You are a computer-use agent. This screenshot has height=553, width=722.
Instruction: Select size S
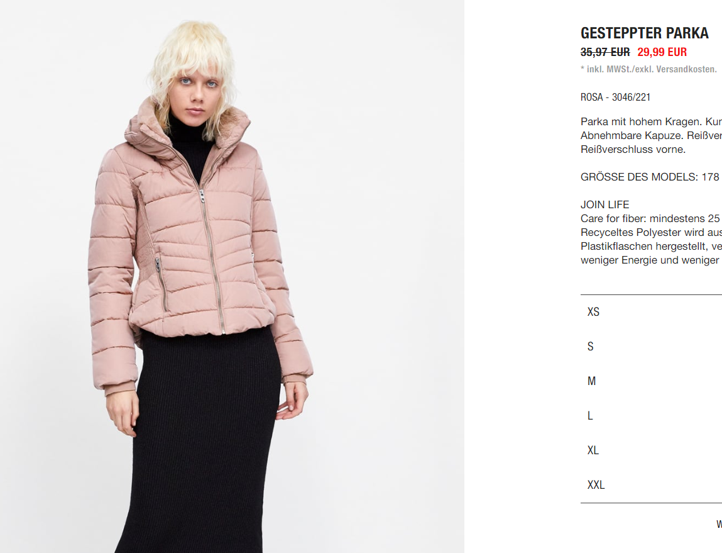(x=651, y=347)
